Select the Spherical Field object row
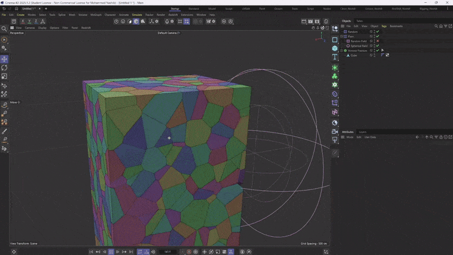This screenshot has height=255, width=453. [359, 46]
